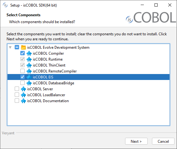The width and height of the screenshot is (177, 149).
Task: Select the isCOBOL LoadBalancer label
Action: (46, 95)
